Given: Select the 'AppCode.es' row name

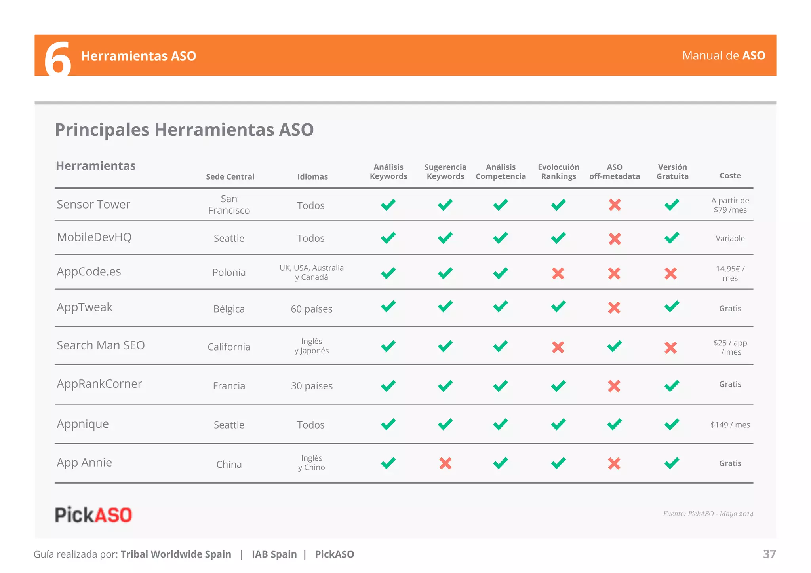Looking at the screenshot, I should (89, 271).
